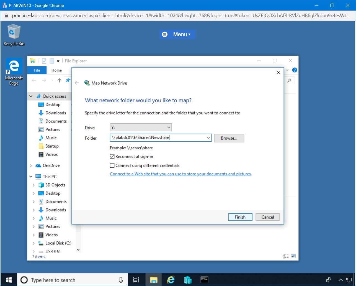Click the File tab in File Explorer
356x286 pixels.
(x=37, y=70)
